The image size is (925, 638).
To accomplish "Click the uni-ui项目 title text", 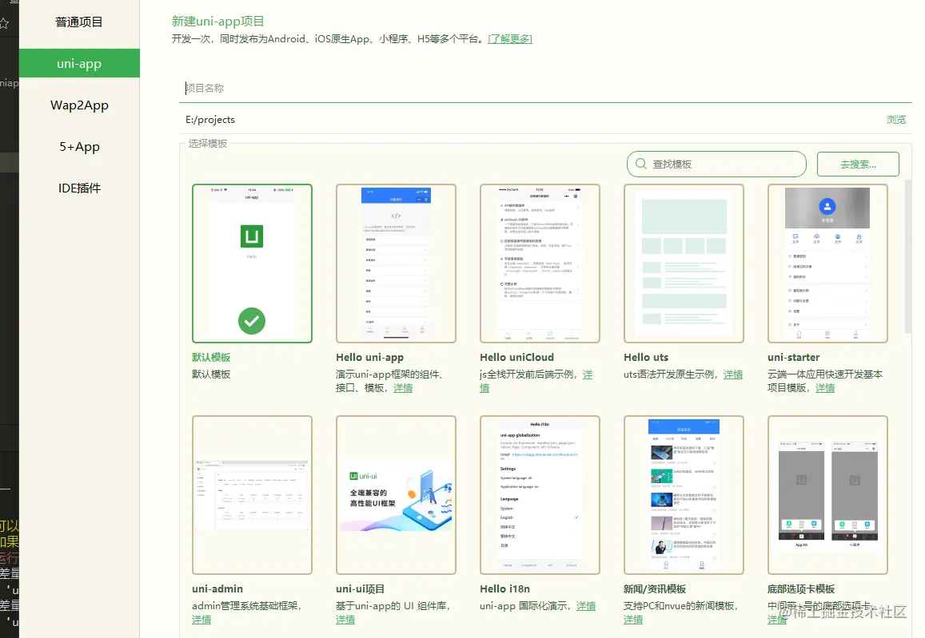I will [360, 589].
